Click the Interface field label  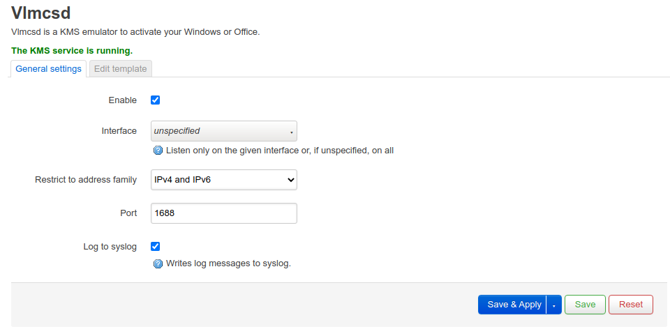coord(119,131)
